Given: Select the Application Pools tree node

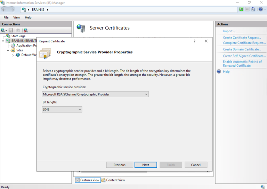Looking at the screenshot, I should pyautogui.click(x=26, y=46).
